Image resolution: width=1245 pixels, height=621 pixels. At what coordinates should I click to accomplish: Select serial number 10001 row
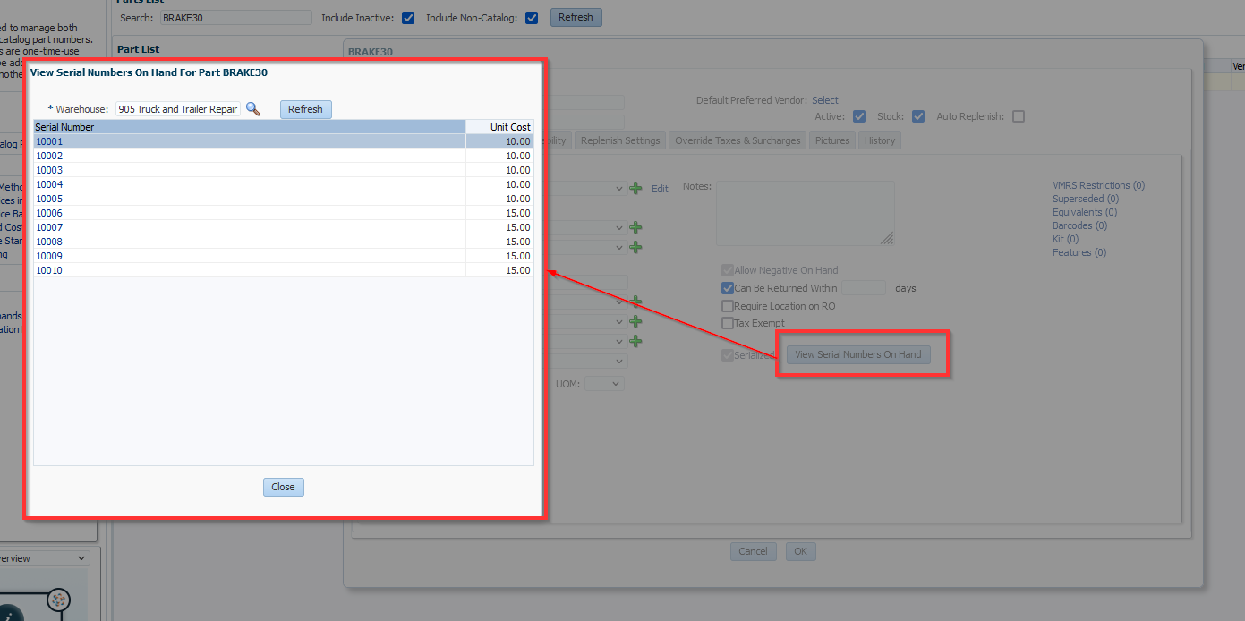coord(284,141)
